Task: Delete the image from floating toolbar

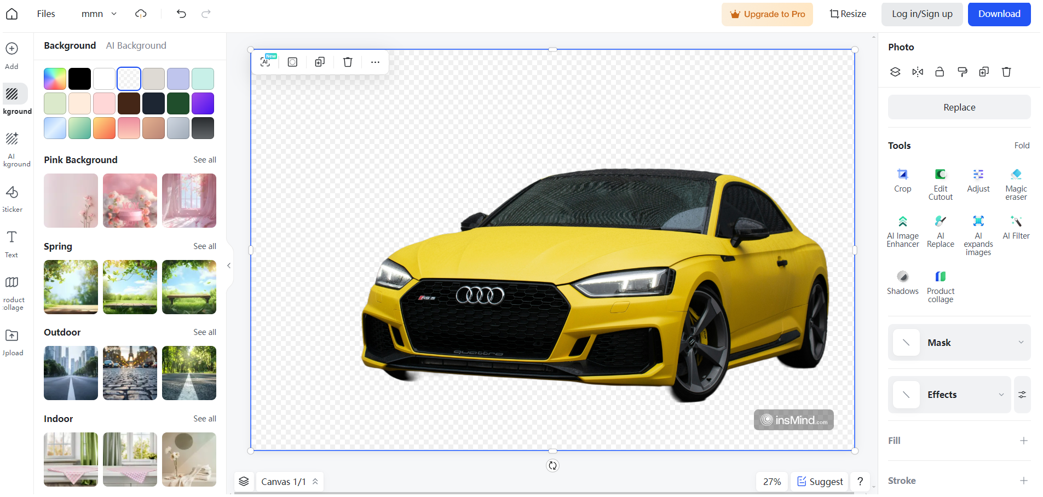Action: coord(348,62)
